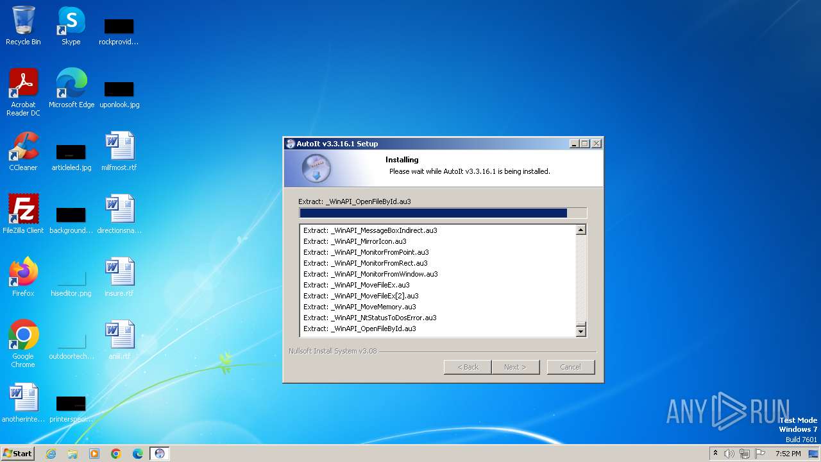
Task: Click the log list scroll up arrow
Action: point(581,230)
